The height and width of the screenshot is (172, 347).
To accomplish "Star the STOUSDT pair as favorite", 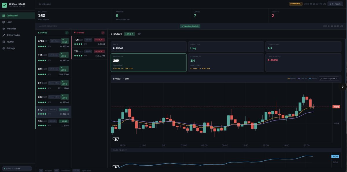I will point(139,34).
